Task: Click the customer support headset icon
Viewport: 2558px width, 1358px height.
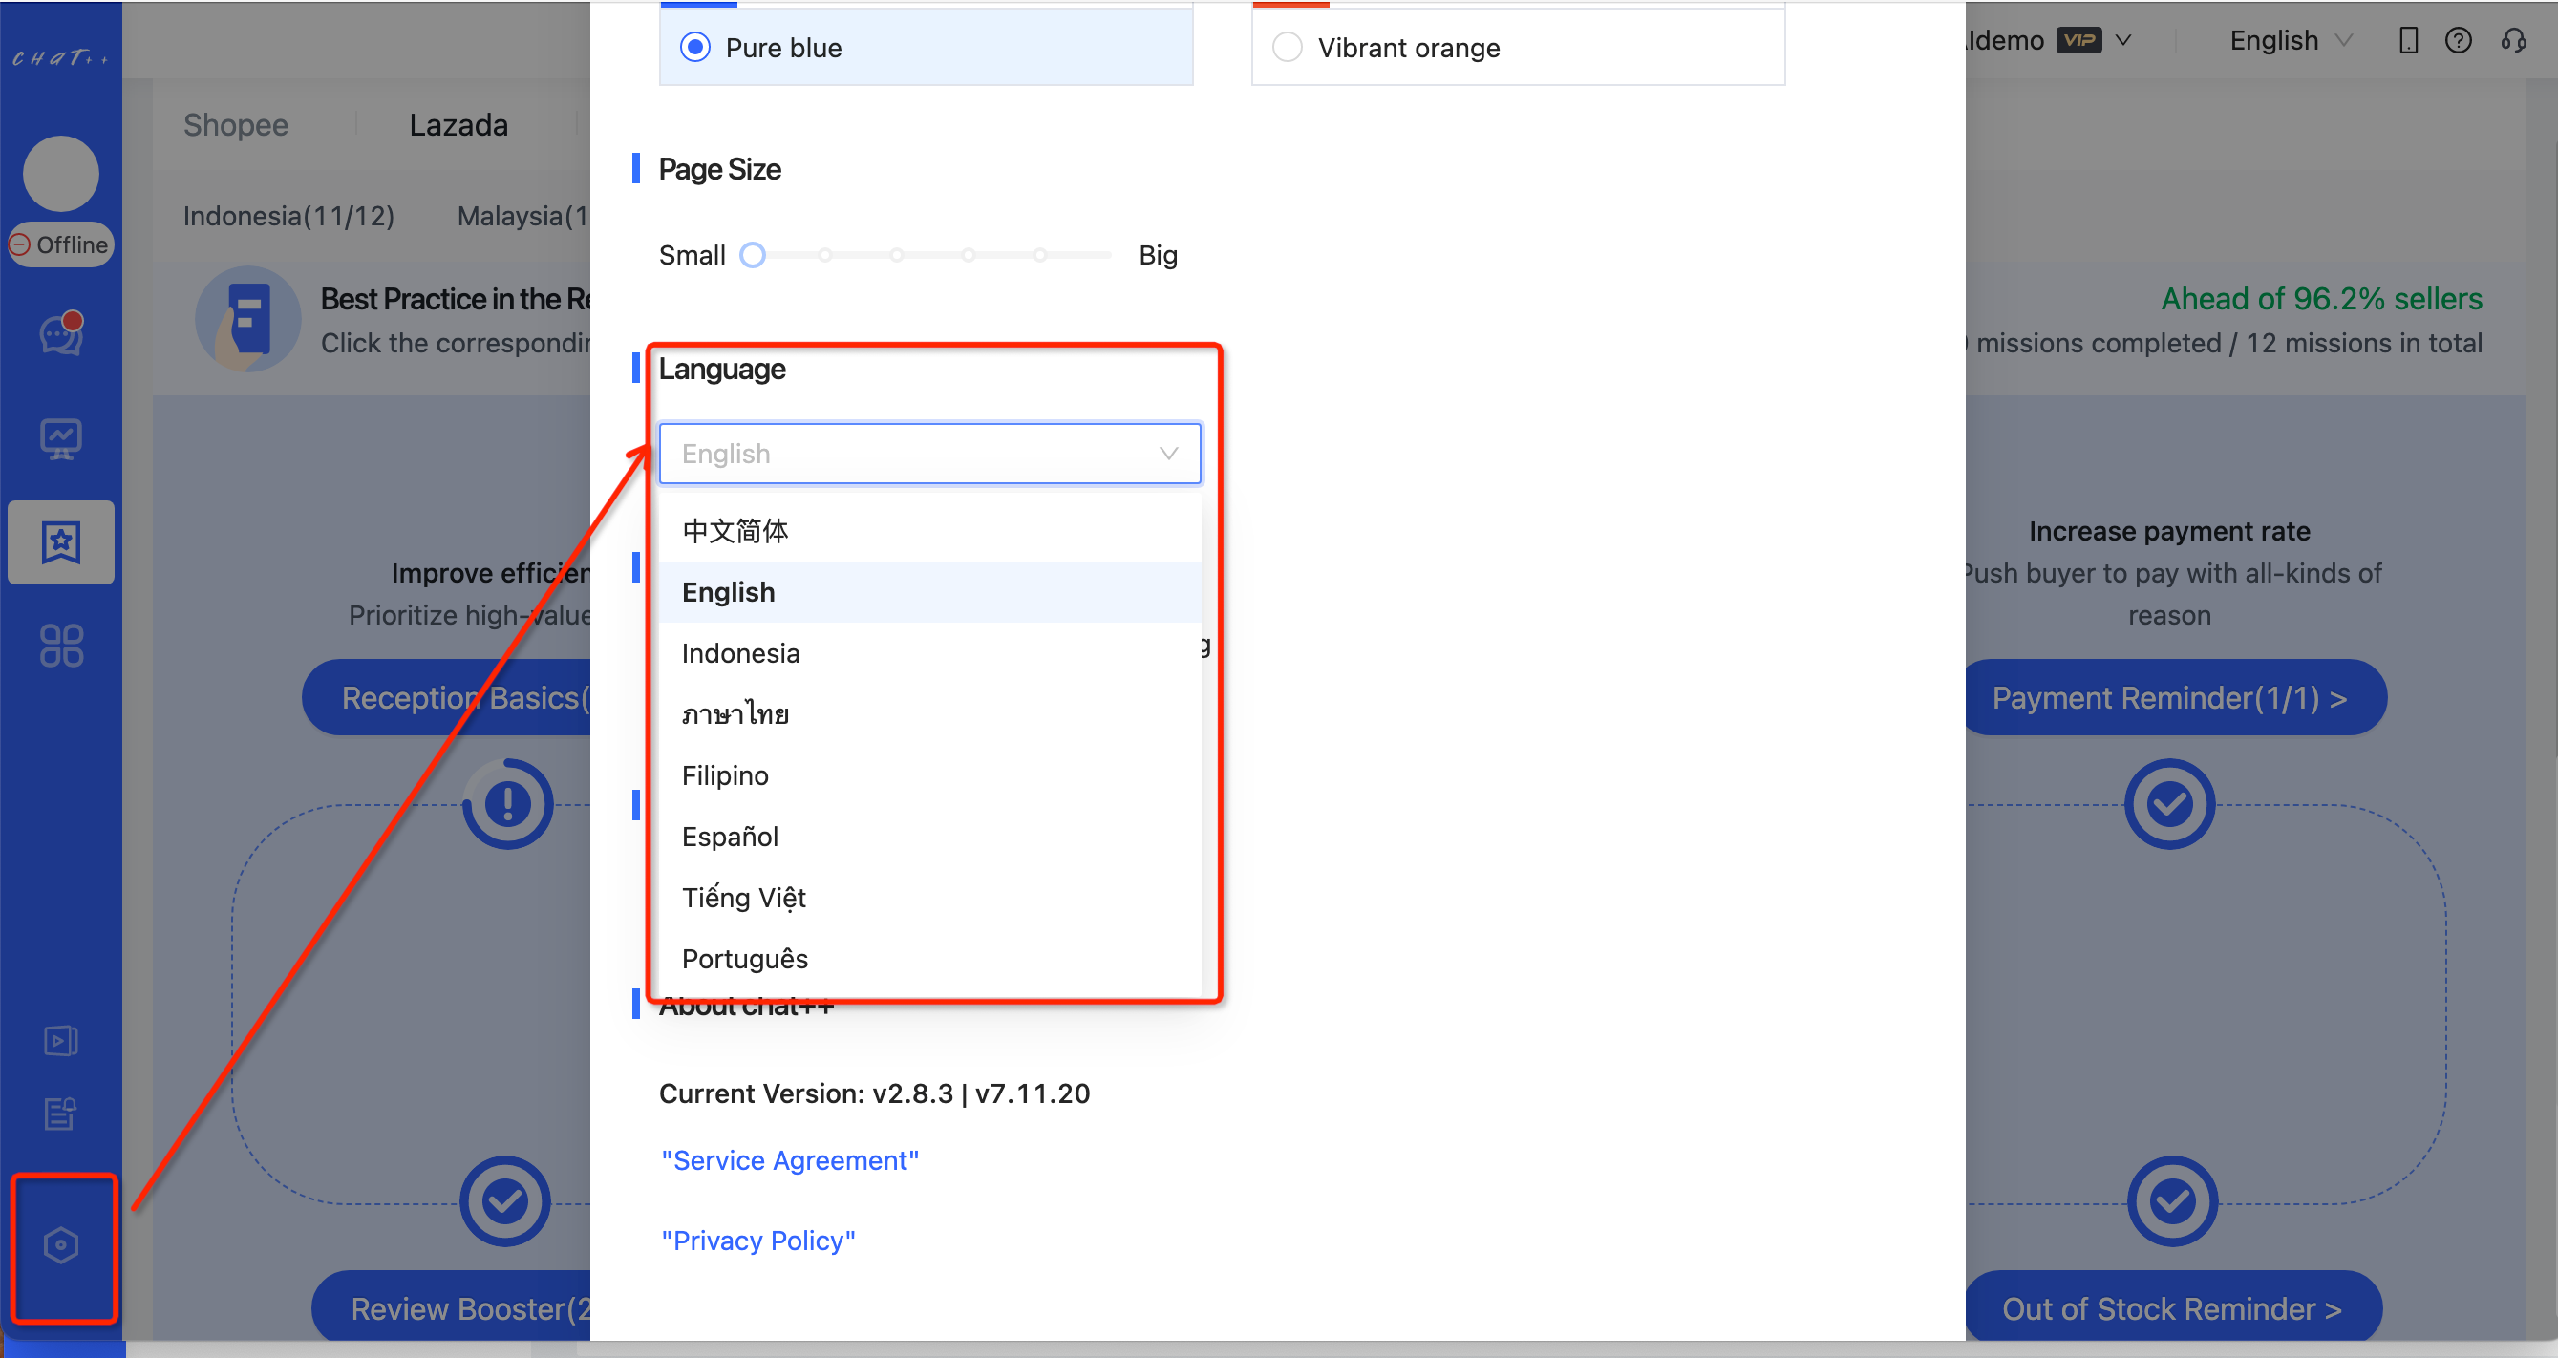Action: (x=2512, y=41)
